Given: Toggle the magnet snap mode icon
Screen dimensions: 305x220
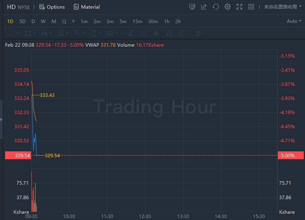Looking at the screenshot, I should (169, 33).
